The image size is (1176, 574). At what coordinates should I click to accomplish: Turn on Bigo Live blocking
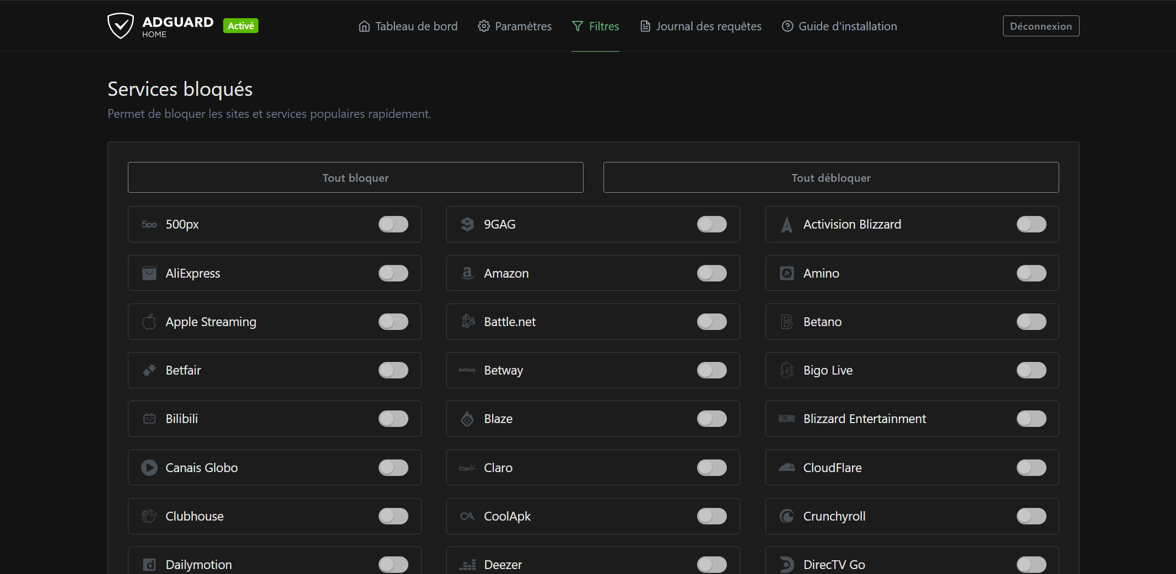coord(1032,370)
